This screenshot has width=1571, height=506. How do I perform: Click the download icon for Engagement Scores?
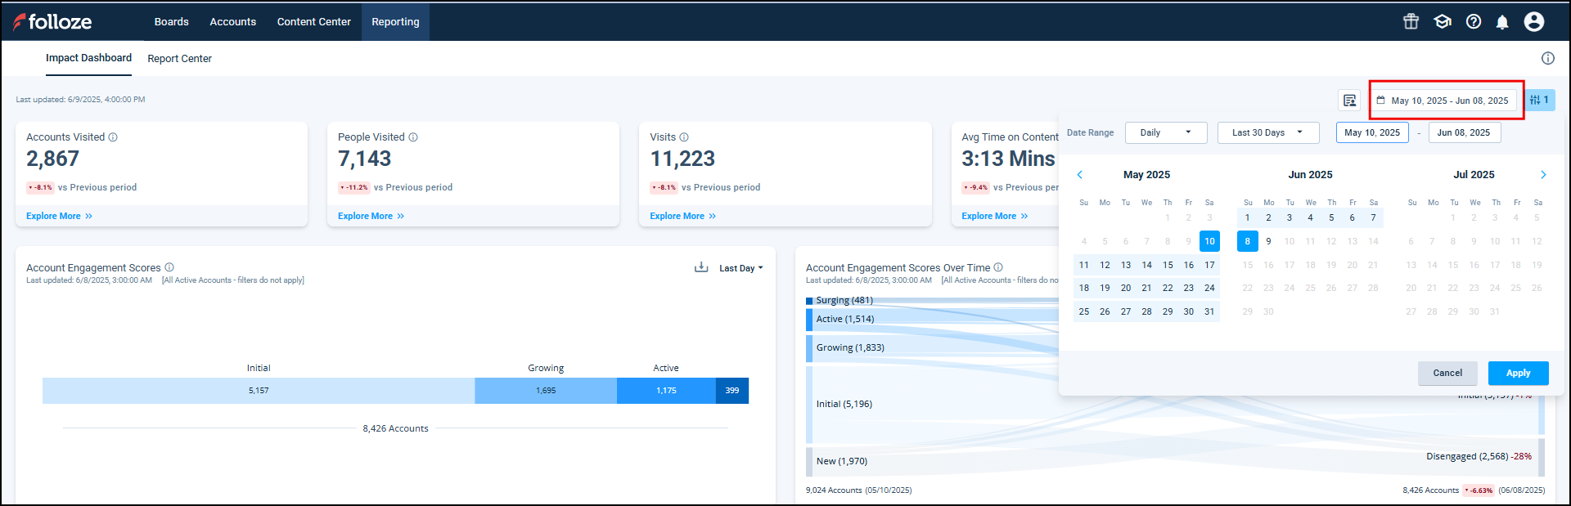click(x=701, y=267)
